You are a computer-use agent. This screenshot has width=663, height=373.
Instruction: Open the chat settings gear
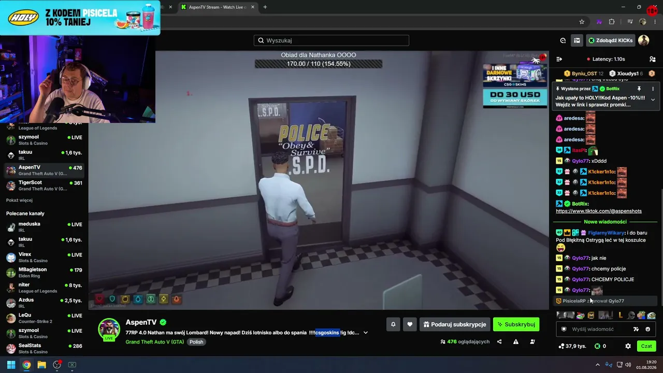[628, 346]
